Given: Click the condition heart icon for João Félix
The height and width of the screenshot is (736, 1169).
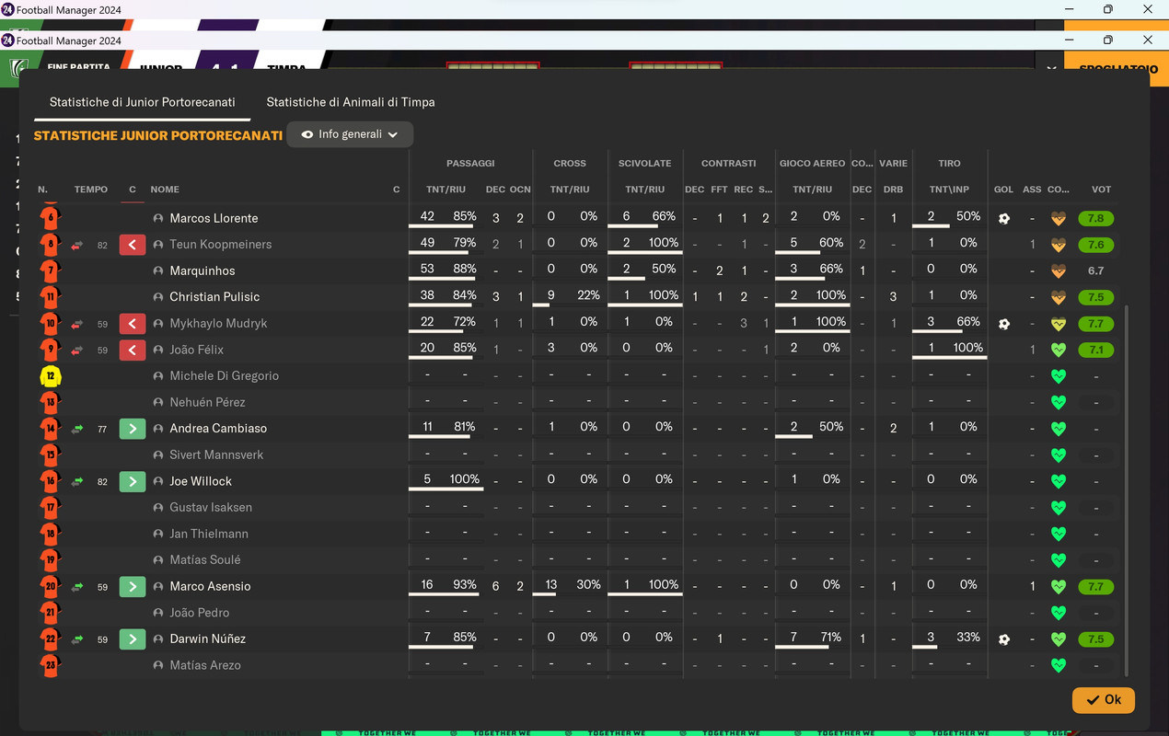Looking at the screenshot, I should click(x=1059, y=350).
